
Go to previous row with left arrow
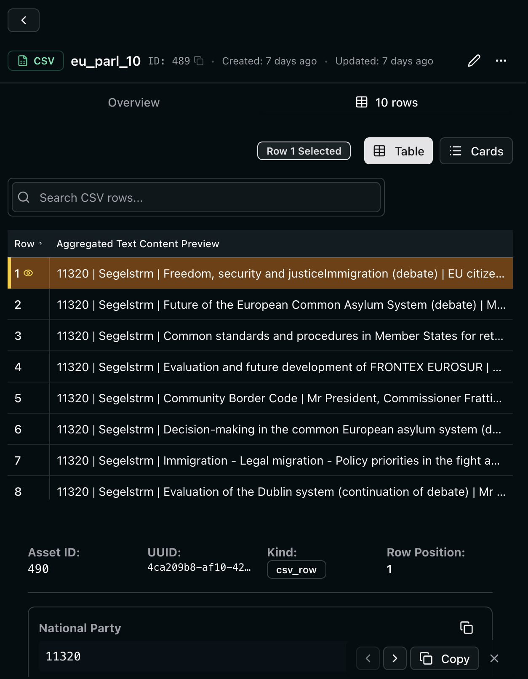368,658
